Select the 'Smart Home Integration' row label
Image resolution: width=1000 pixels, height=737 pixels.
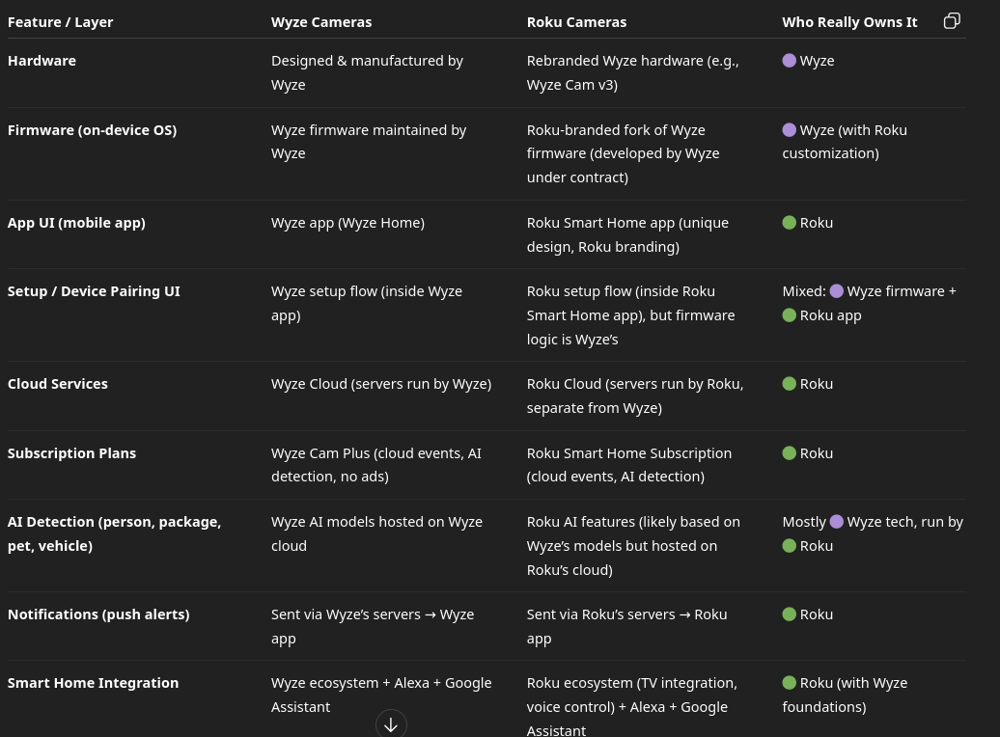(93, 683)
